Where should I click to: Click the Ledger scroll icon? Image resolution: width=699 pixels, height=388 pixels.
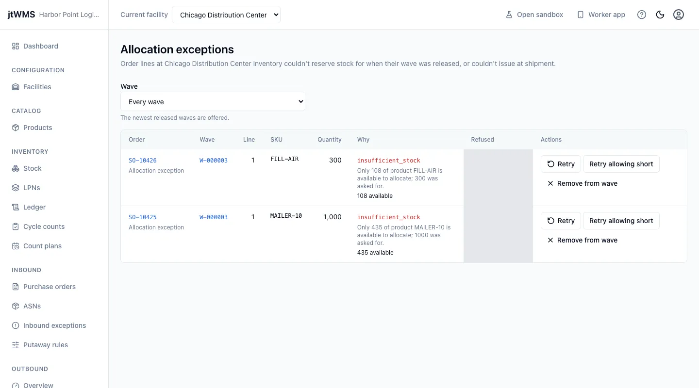pos(16,207)
